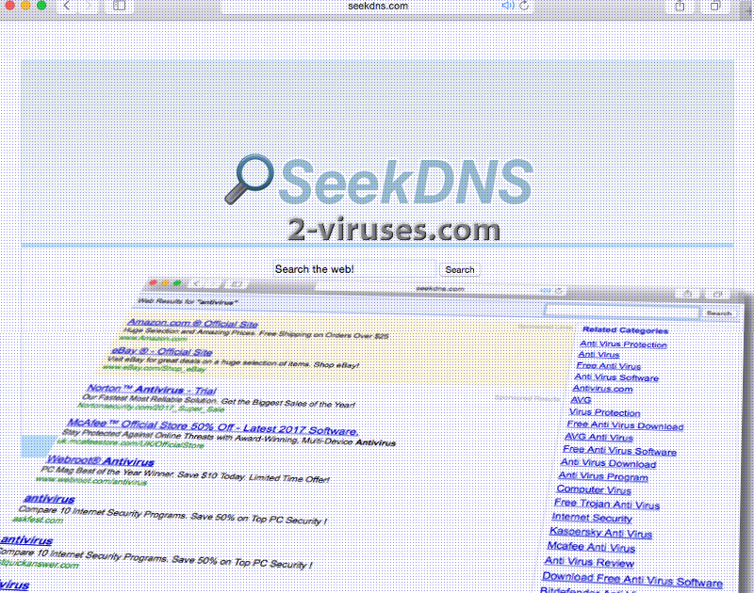Open the 'Kaspersky Anti Virus' category link
754x593 pixels.
[600, 533]
